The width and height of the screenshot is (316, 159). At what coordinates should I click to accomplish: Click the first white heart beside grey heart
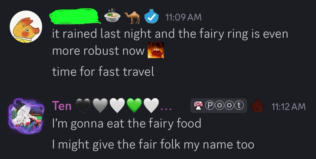[117, 106]
